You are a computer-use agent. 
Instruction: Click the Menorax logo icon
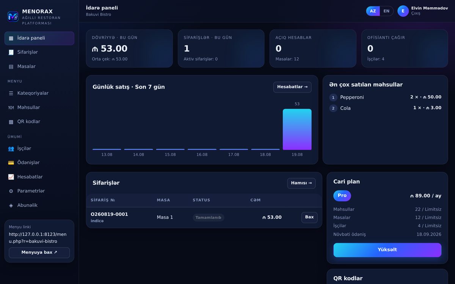[x=13, y=17]
